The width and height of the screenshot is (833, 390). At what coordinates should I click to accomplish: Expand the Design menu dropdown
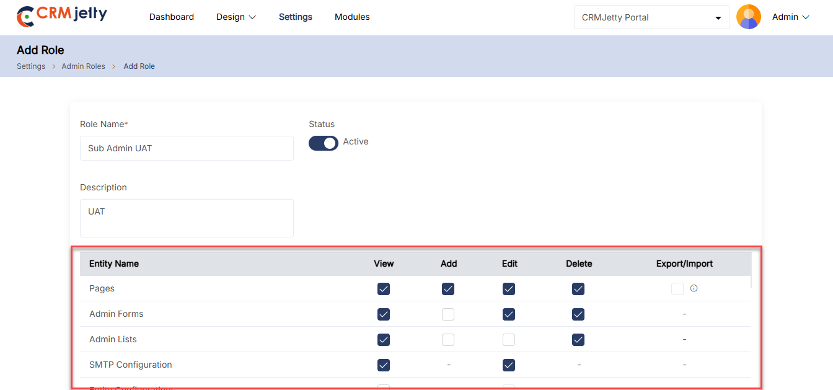pos(236,17)
